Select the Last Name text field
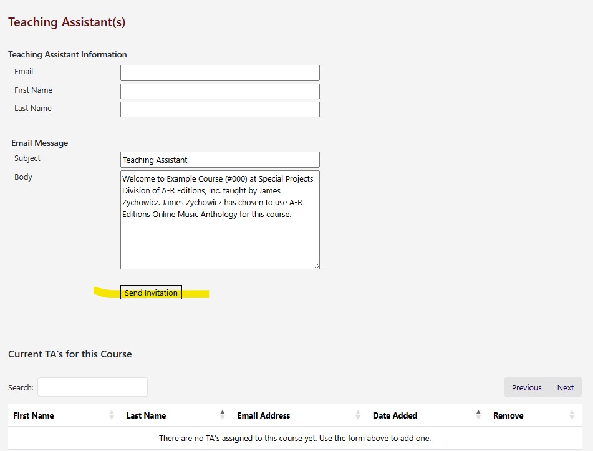This screenshot has height=451, width=593. 219,110
